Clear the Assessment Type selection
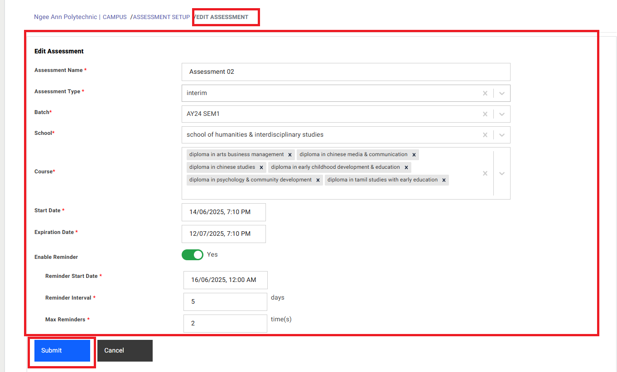The width and height of the screenshot is (617, 372). (x=485, y=93)
